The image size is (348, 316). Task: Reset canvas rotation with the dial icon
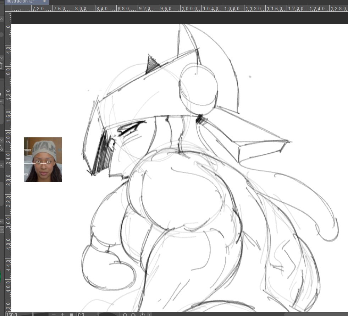[142, 315]
